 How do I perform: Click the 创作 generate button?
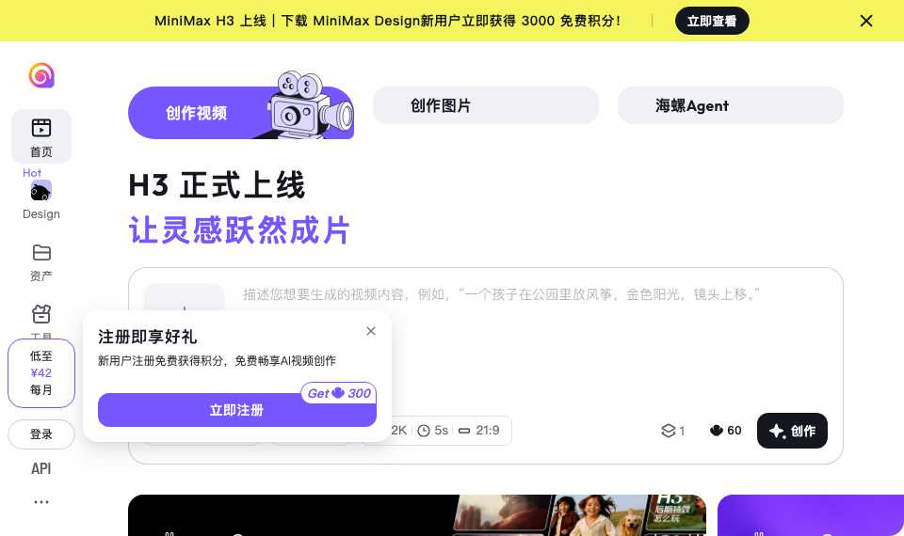792,431
